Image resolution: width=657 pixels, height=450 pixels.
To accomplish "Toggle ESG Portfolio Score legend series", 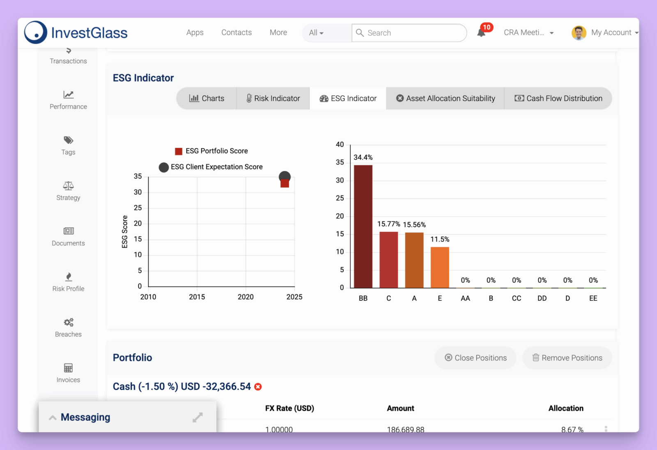I will (212, 151).
